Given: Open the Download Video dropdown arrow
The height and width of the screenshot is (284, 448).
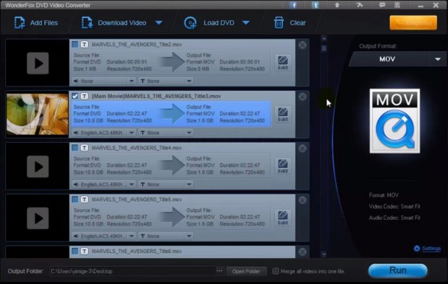Looking at the screenshot, I should [159, 23].
